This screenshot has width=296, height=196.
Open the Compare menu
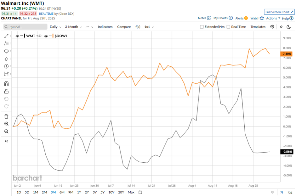(124, 27)
